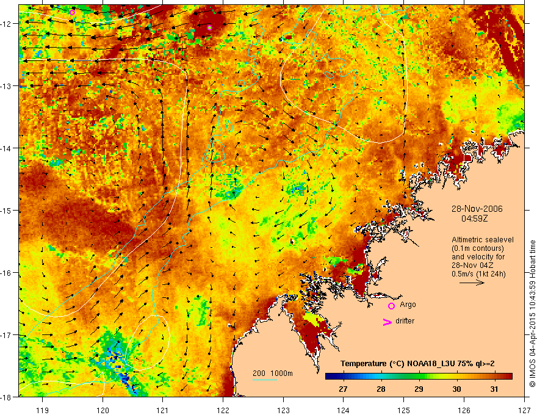Screen dimensions: 537x415
Task: Click the "Altimetric sealevel" text
Action: pos(482,240)
